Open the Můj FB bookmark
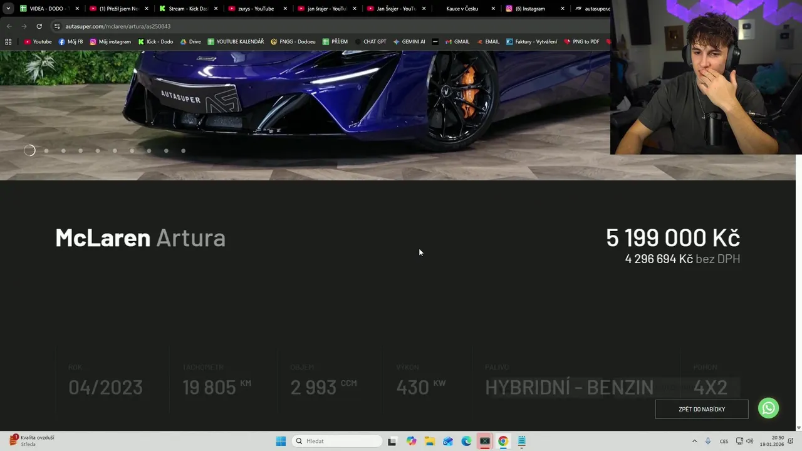 tap(71, 41)
